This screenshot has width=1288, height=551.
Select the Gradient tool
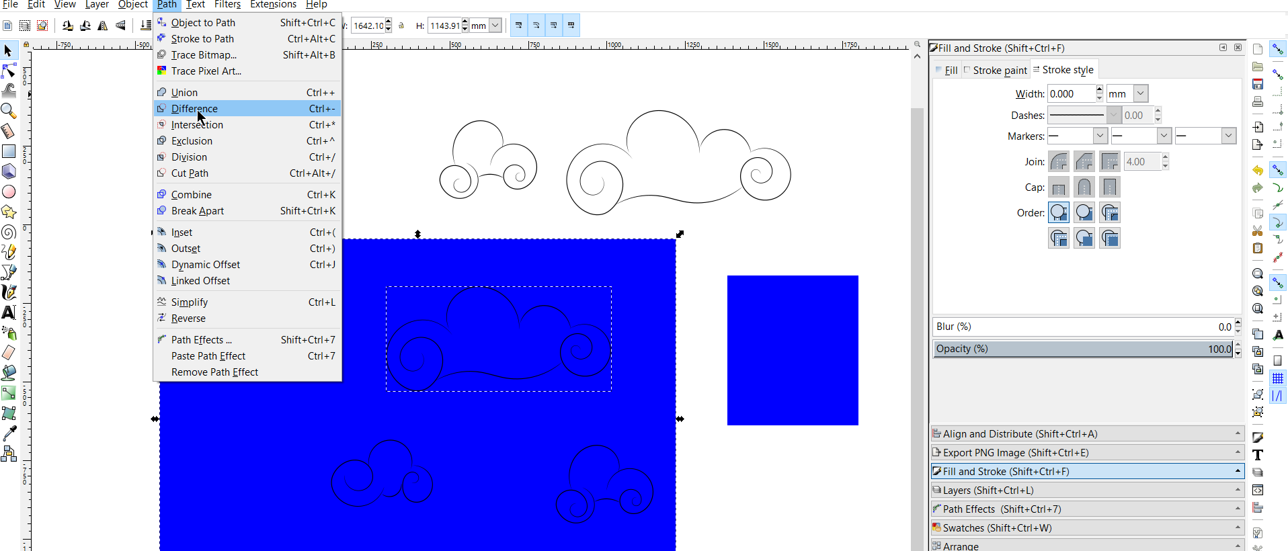point(8,393)
